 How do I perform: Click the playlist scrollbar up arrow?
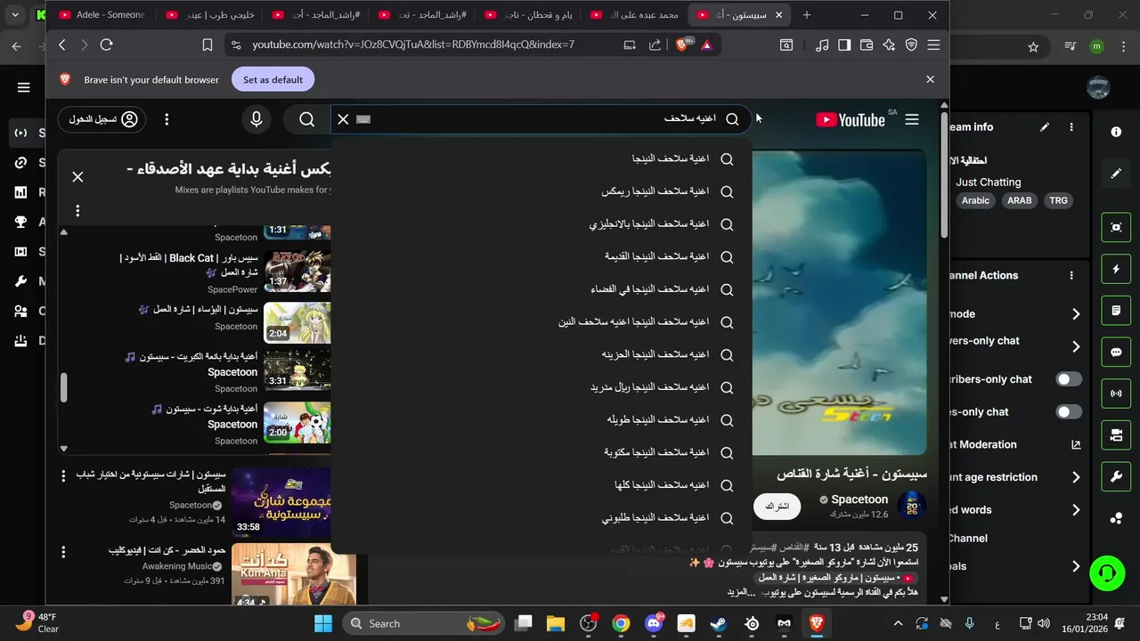point(63,231)
